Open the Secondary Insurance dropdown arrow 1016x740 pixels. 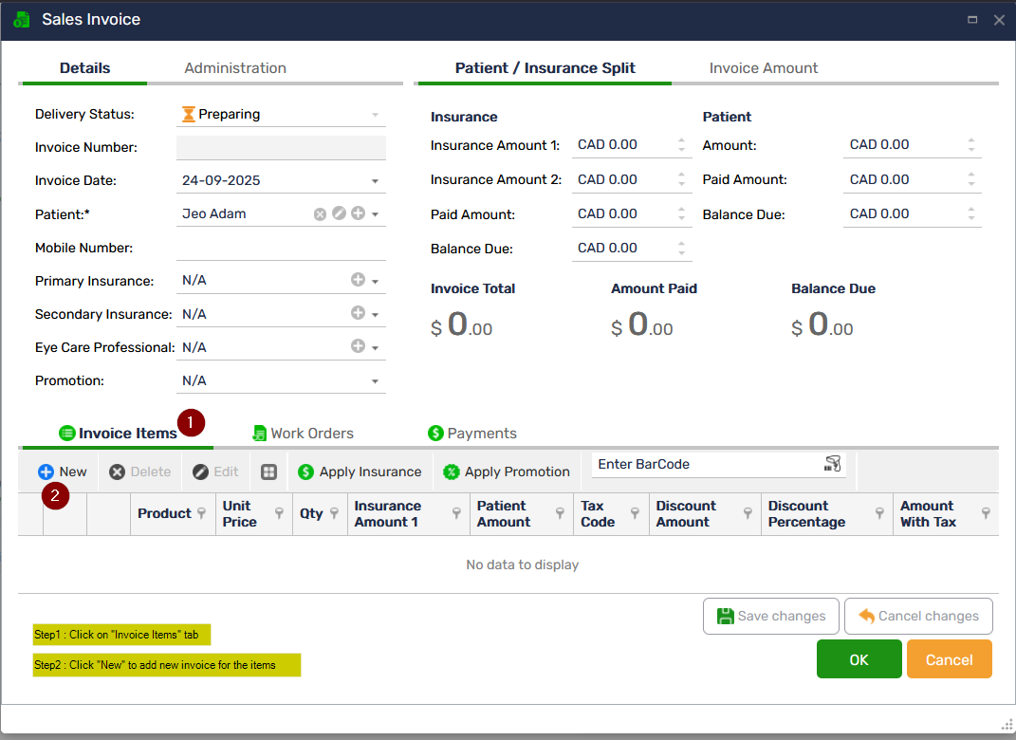(375, 315)
